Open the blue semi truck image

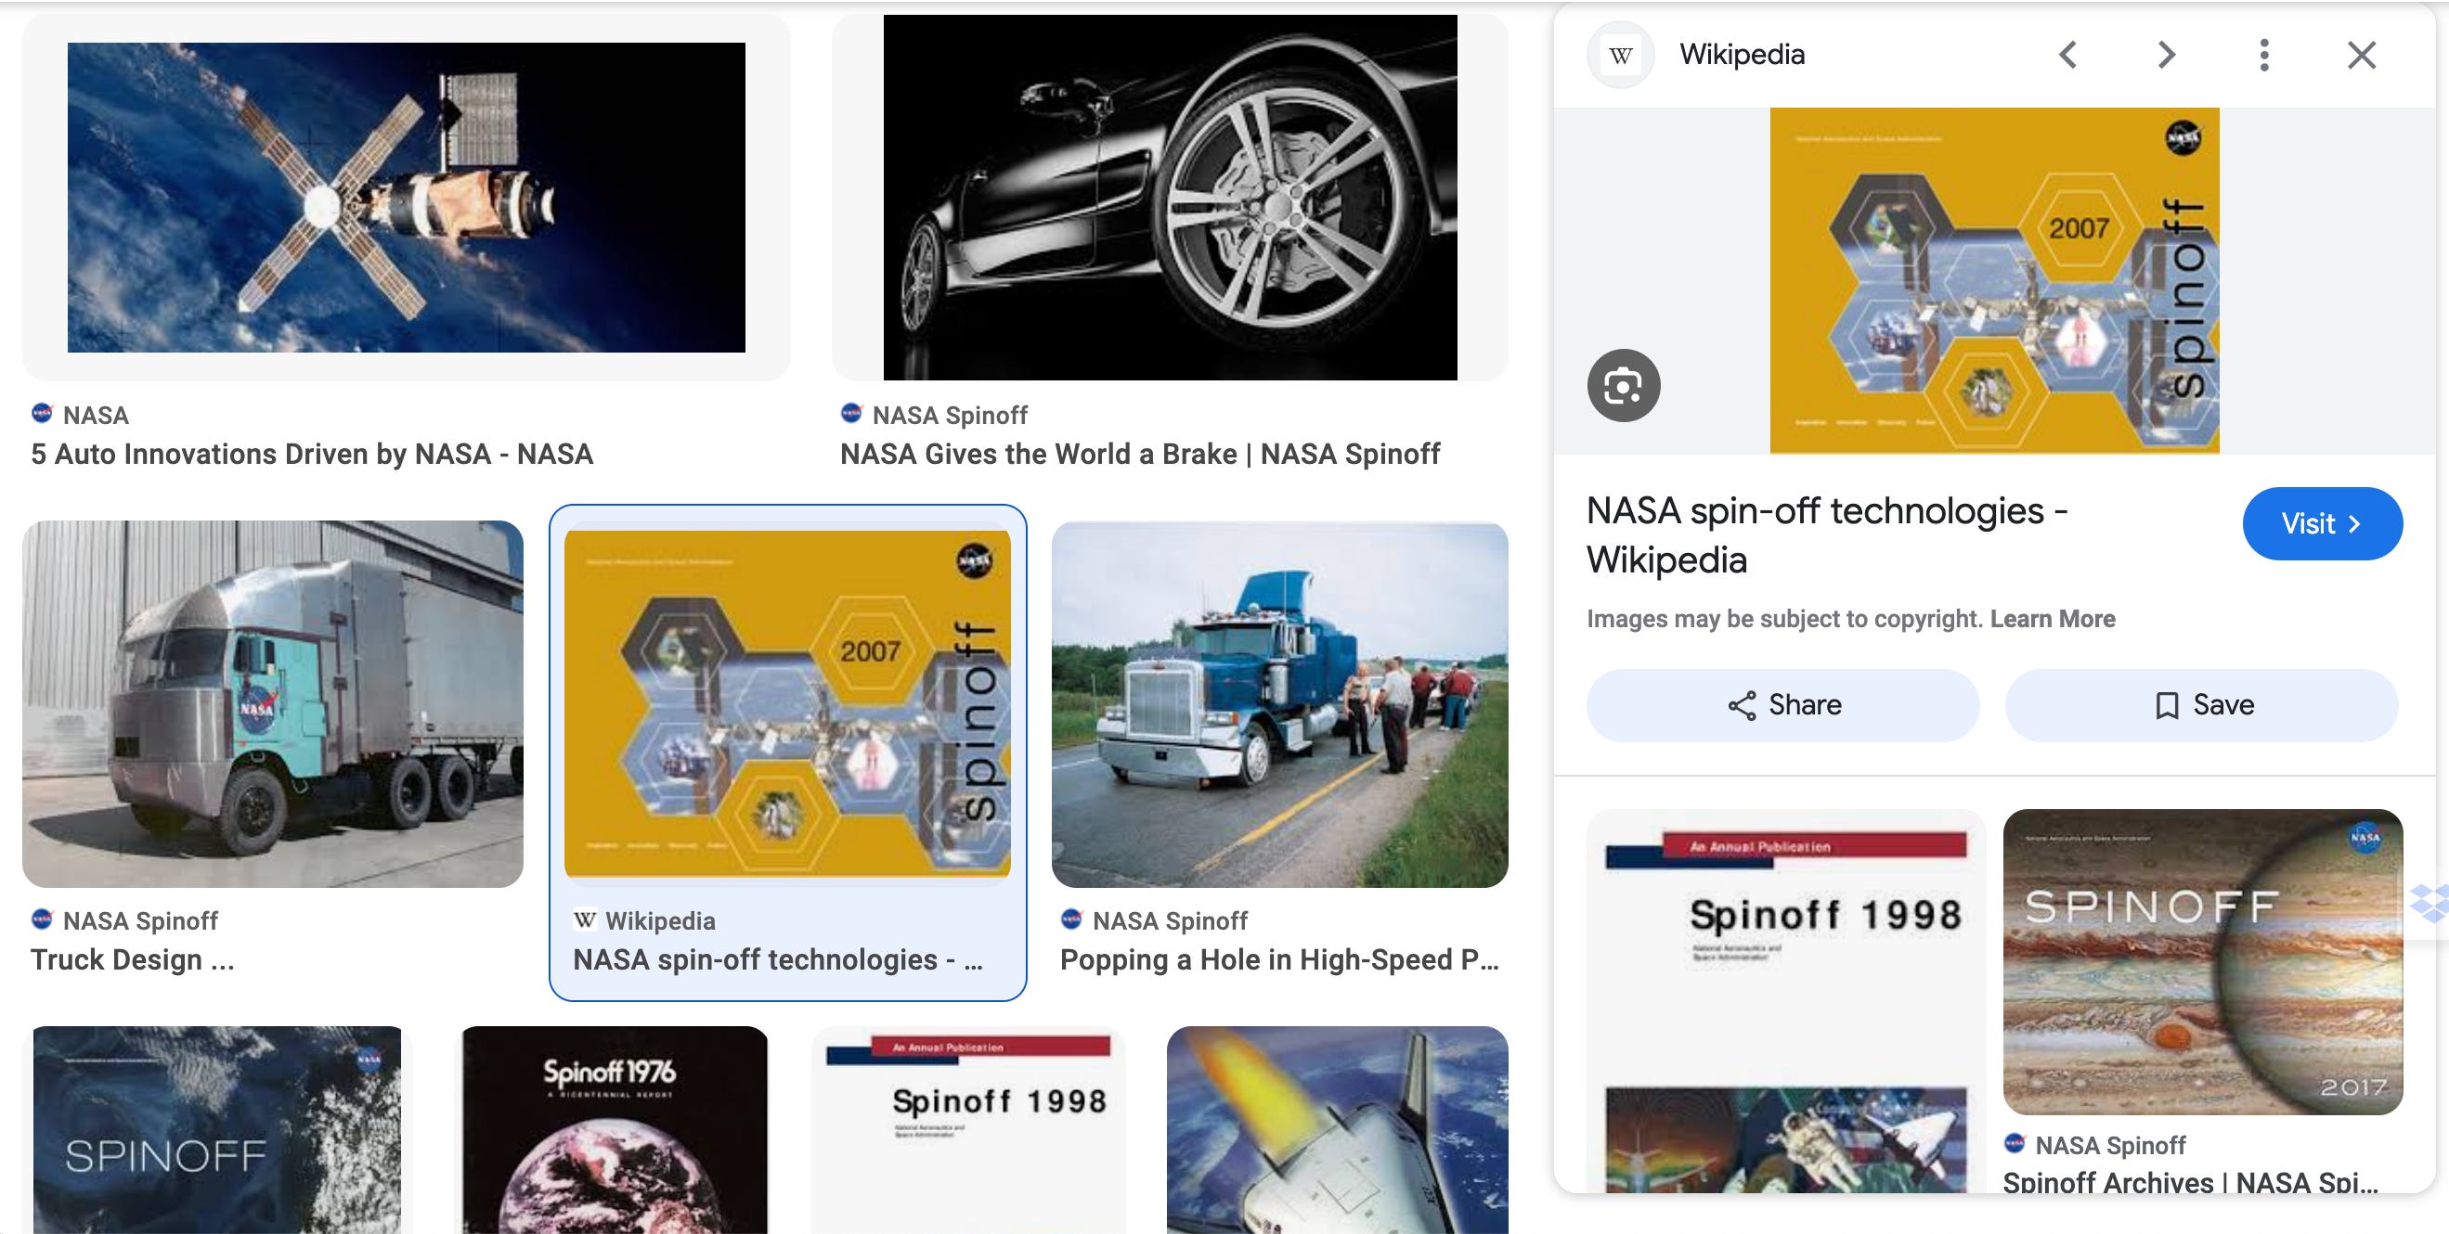pos(1279,704)
